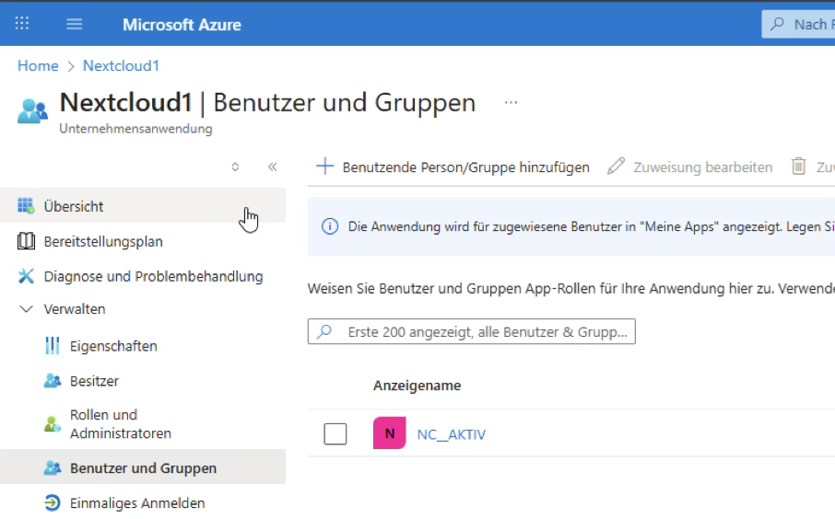The height and width of the screenshot is (519, 835).
Task: Open the NC__AKTIV group link
Action: pos(451,434)
